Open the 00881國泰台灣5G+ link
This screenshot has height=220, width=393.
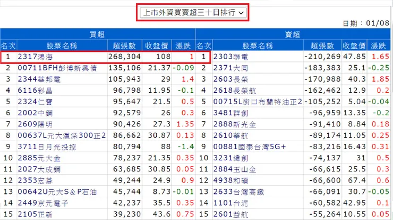pos(250,147)
